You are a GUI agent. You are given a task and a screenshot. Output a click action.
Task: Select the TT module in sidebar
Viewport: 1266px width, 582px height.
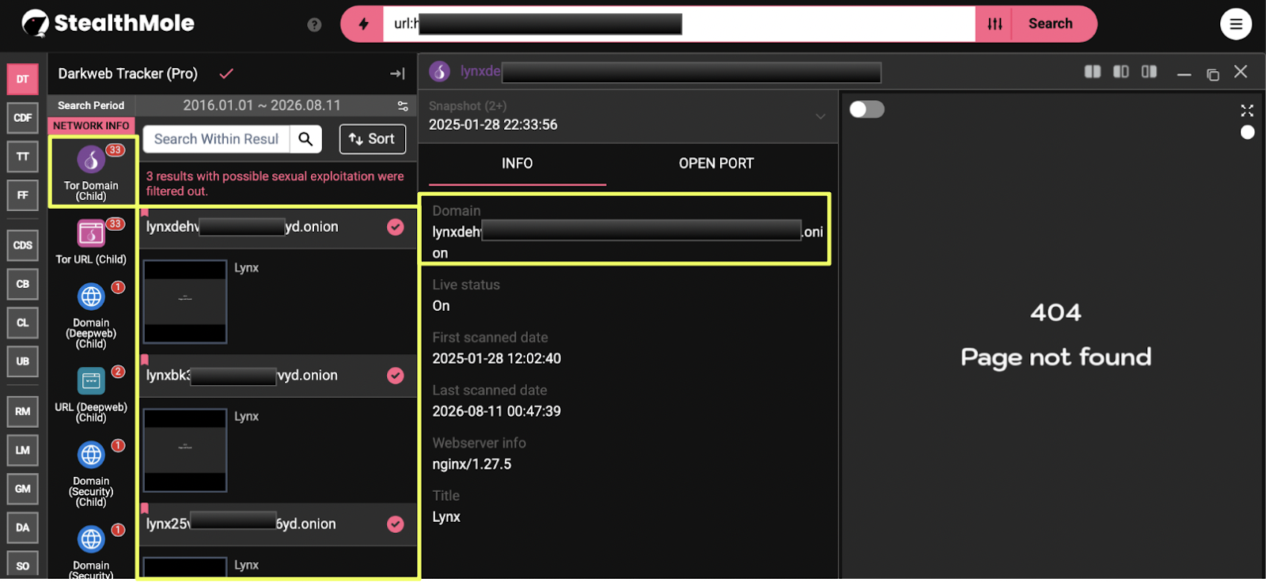[23, 157]
